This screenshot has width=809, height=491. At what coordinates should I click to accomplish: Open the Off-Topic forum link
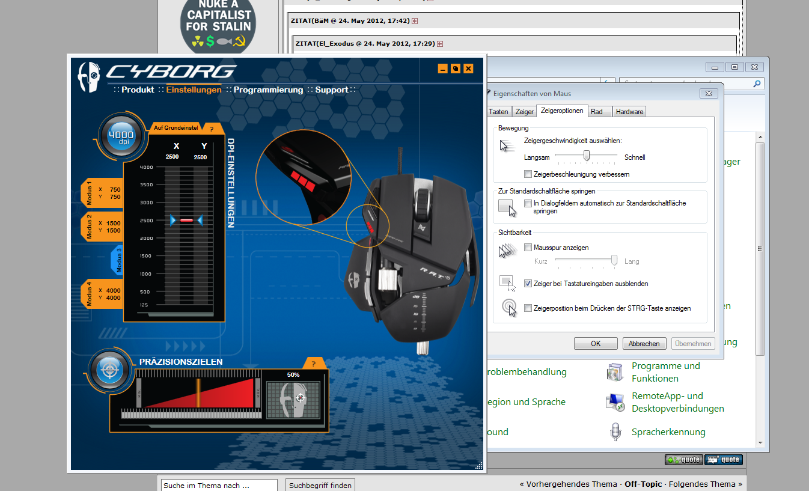(x=643, y=484)
